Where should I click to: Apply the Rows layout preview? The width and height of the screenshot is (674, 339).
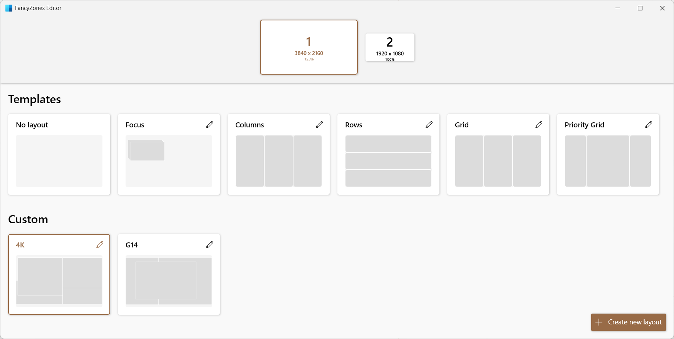click(x=388, y=161)
